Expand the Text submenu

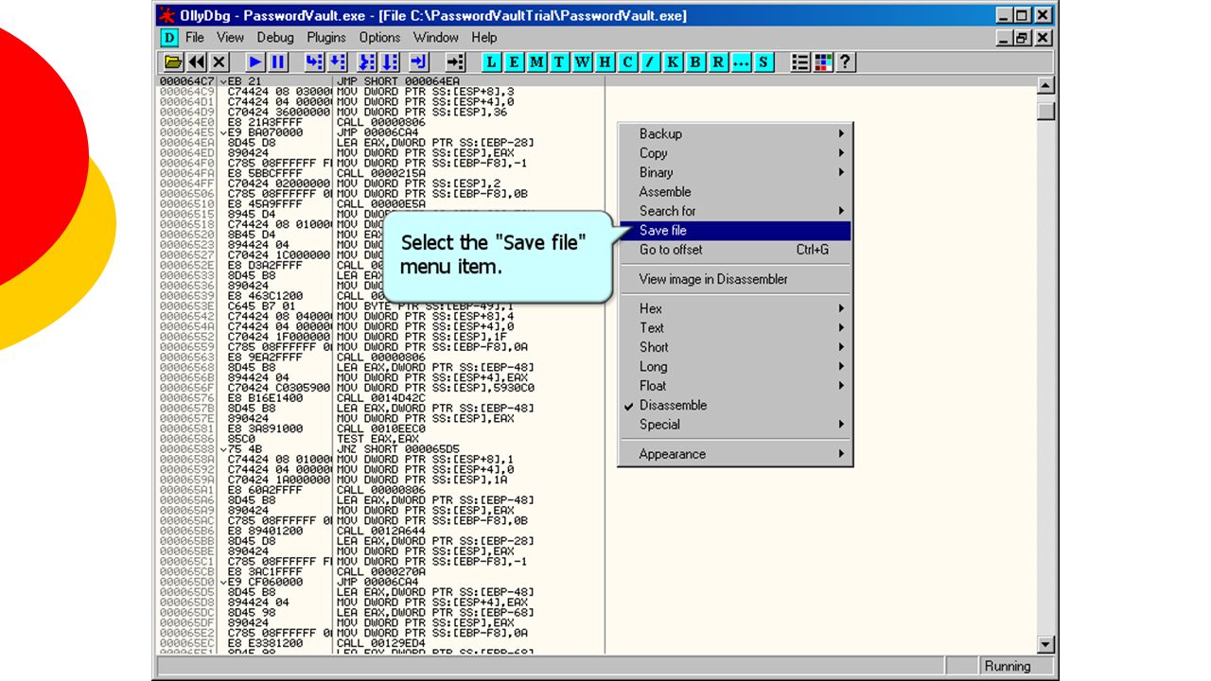coord(735,327)
